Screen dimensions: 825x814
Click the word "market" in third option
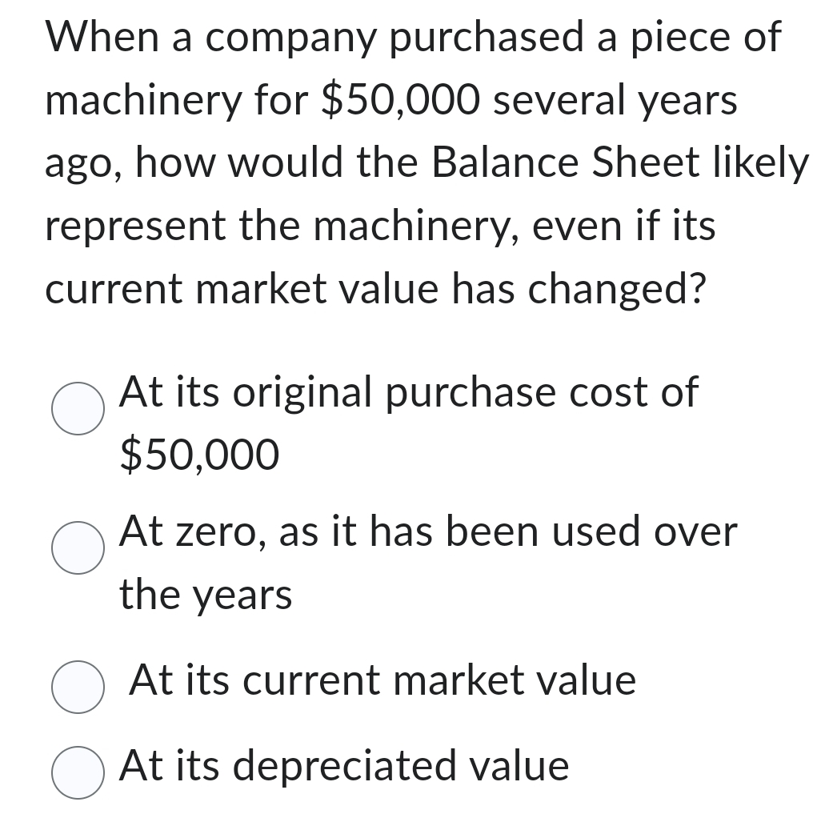(x=459, y=680)
